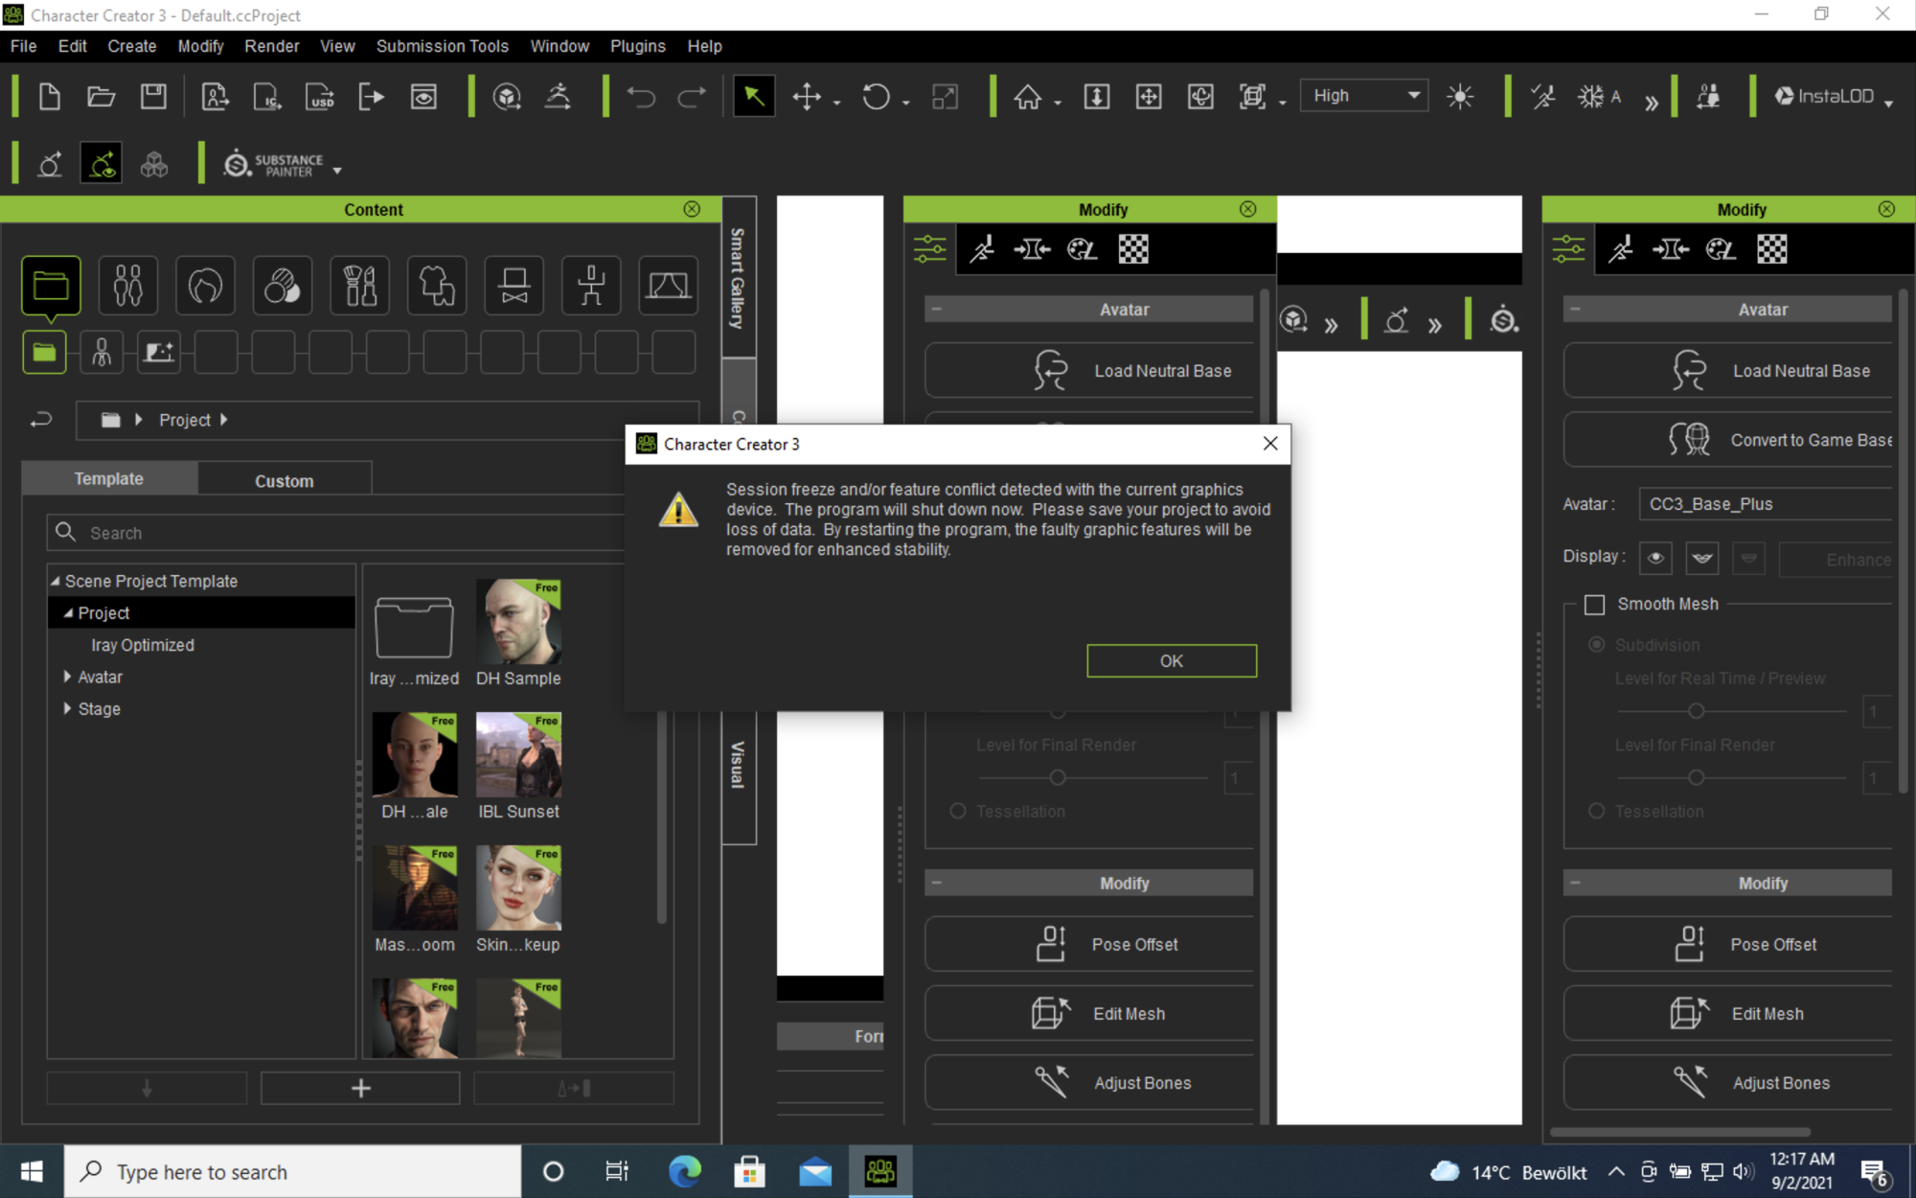The height and width of the screenshot is (1198, 1916).
Task: Open the Motion tab icon in right Modify panel
Action: point(1621,249)
